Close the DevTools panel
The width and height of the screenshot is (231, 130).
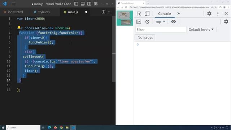pos(226,14)
